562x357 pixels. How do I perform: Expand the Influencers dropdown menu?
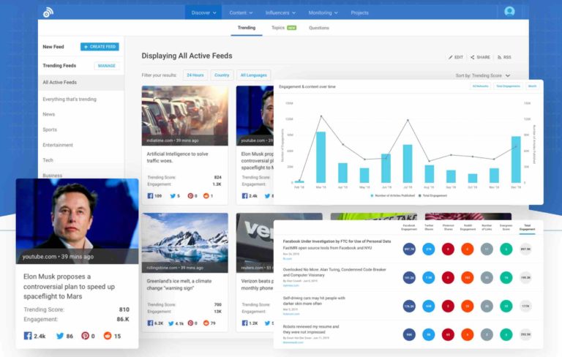(x=280, y=12)
